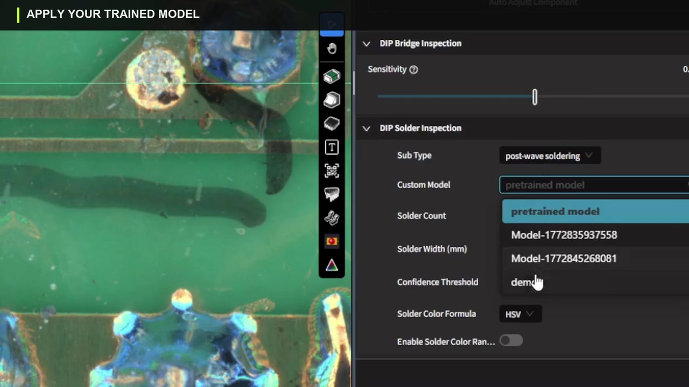The height and width of the screenshot is (387, 689).
Task: Select the text T tool
Action: (x=332, y=147)
